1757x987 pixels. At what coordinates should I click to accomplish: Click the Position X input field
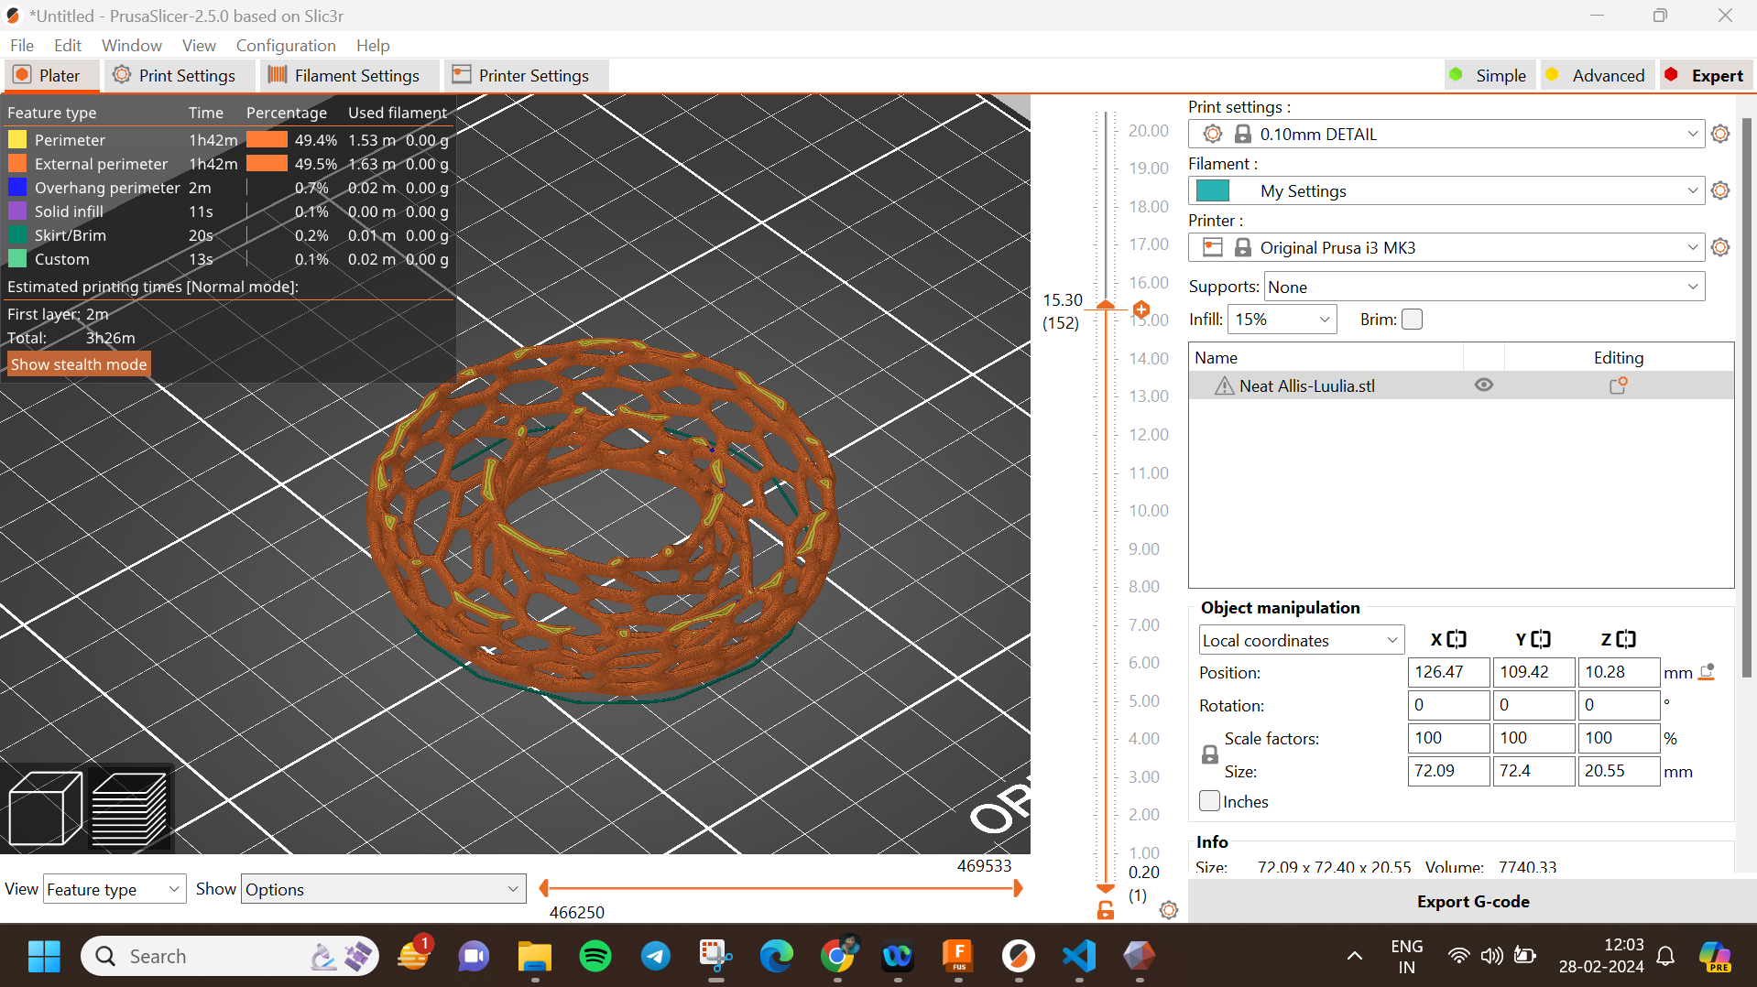(x=1447, y=672)
